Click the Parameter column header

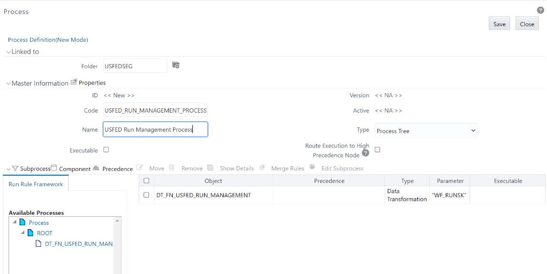click(x=450, y=181)
